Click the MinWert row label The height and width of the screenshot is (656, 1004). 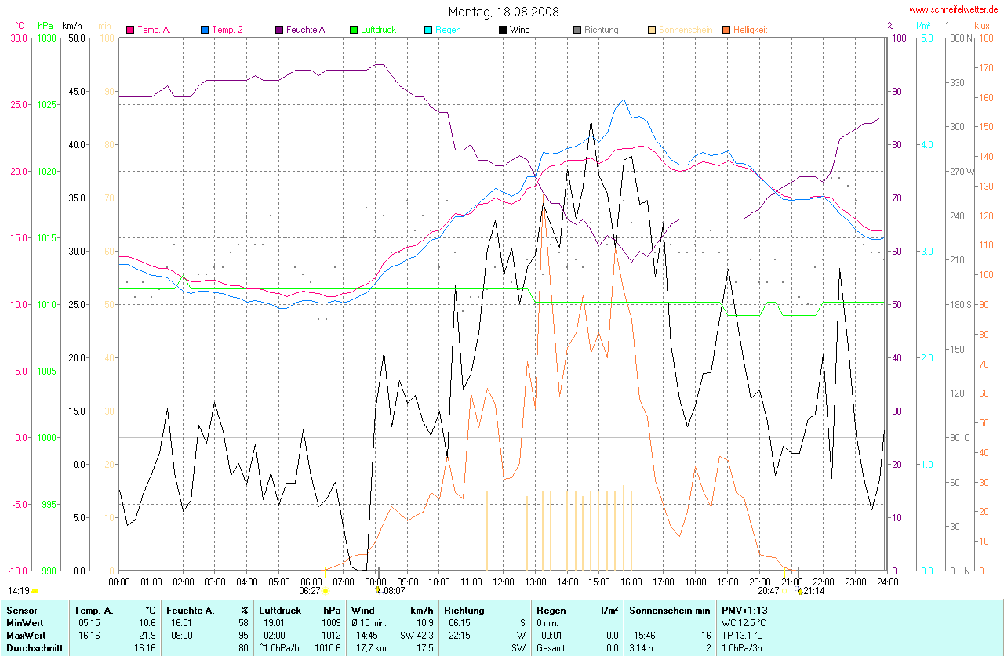pos(24,622)
